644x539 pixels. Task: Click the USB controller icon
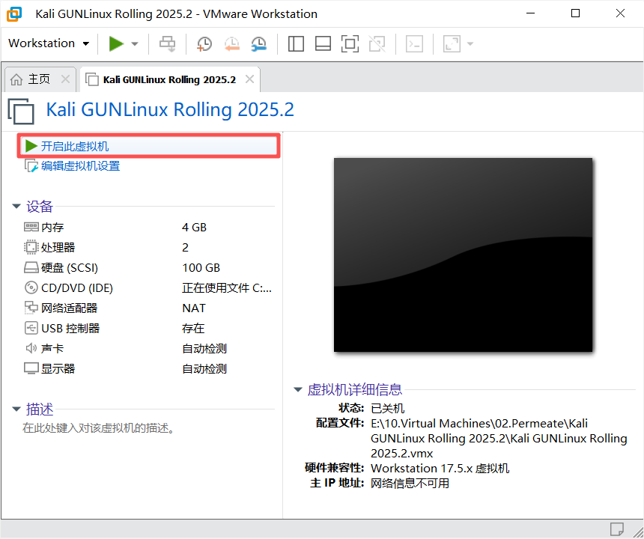31,328
